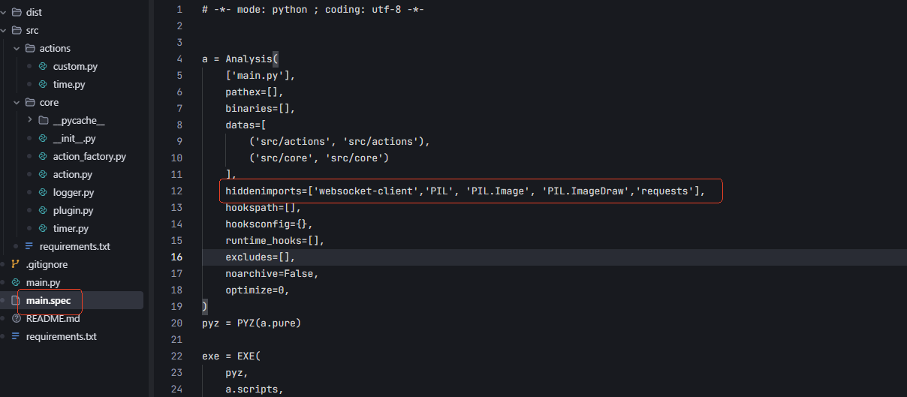The image size is (907, 397).
Task: Click the __pycache__ folder icon
Action: pyautogui.click(x=44, y=120)
